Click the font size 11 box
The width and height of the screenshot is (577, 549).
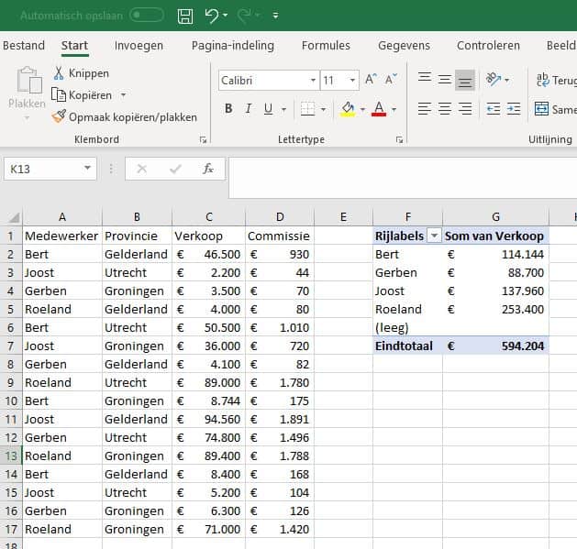pos(334,80)
